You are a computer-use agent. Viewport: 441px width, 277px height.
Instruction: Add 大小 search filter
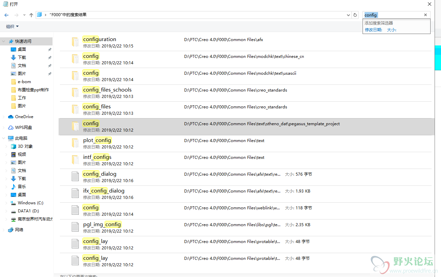(392, 30)
